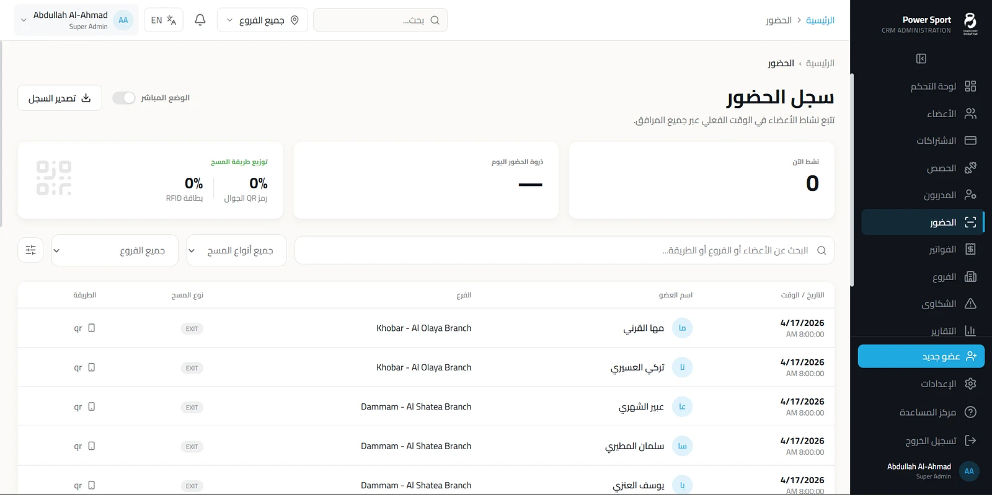Click EXIT badge in مها القرني row
992x495 pixels.
coord(192,329)
